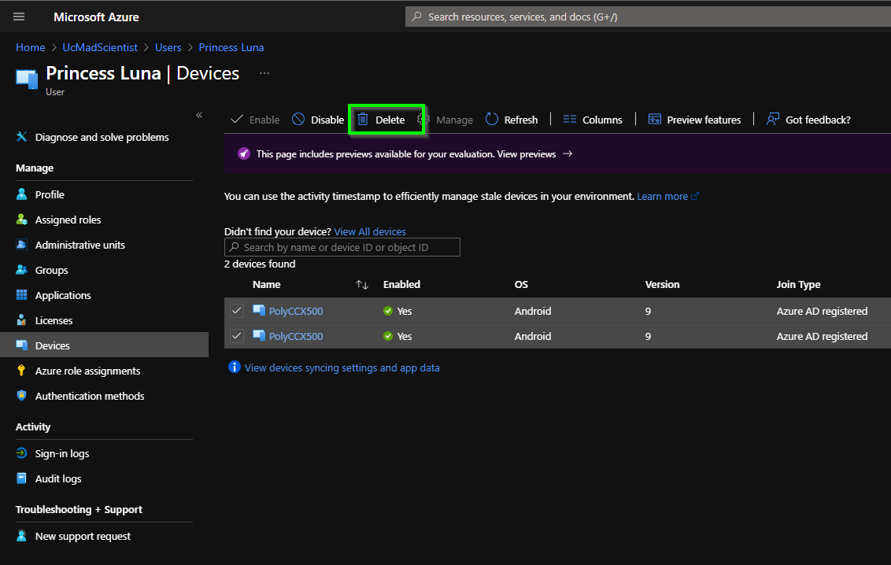Open Licenses in the Manage menu
This screenshot has height=565, width=891.
(x=54, y=320)
